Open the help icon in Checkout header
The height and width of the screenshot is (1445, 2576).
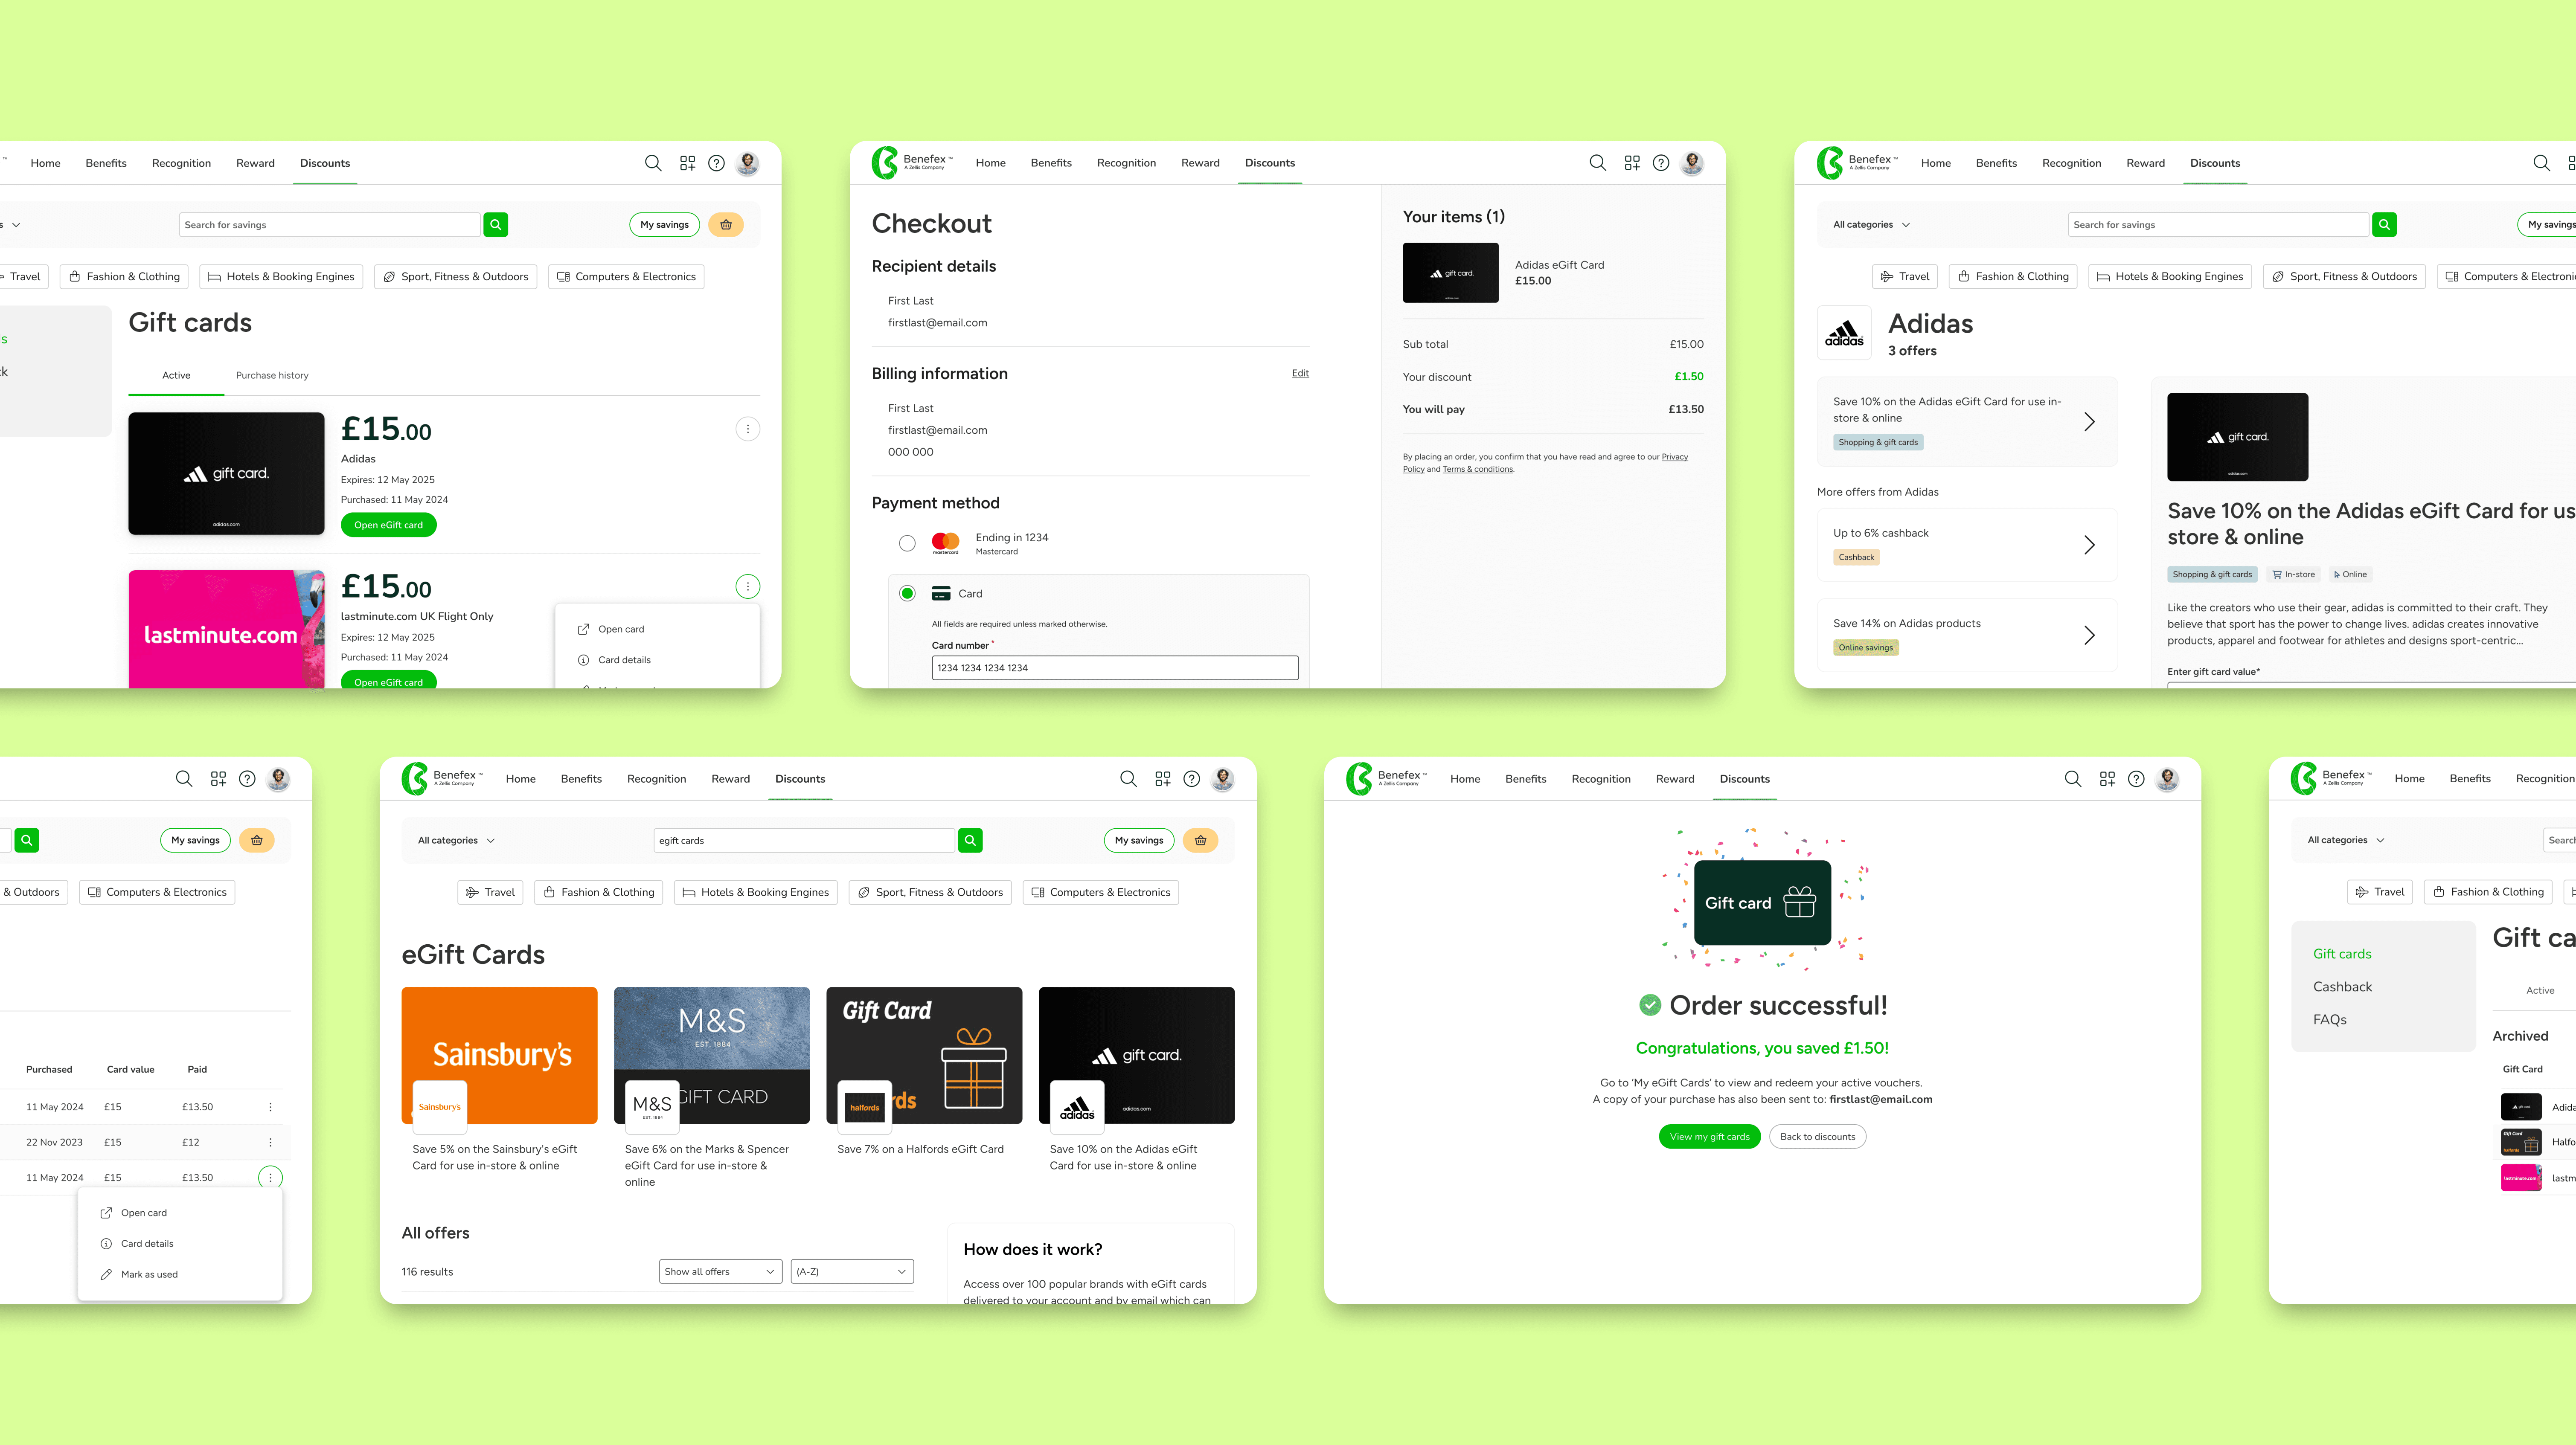click(1661, 163)
